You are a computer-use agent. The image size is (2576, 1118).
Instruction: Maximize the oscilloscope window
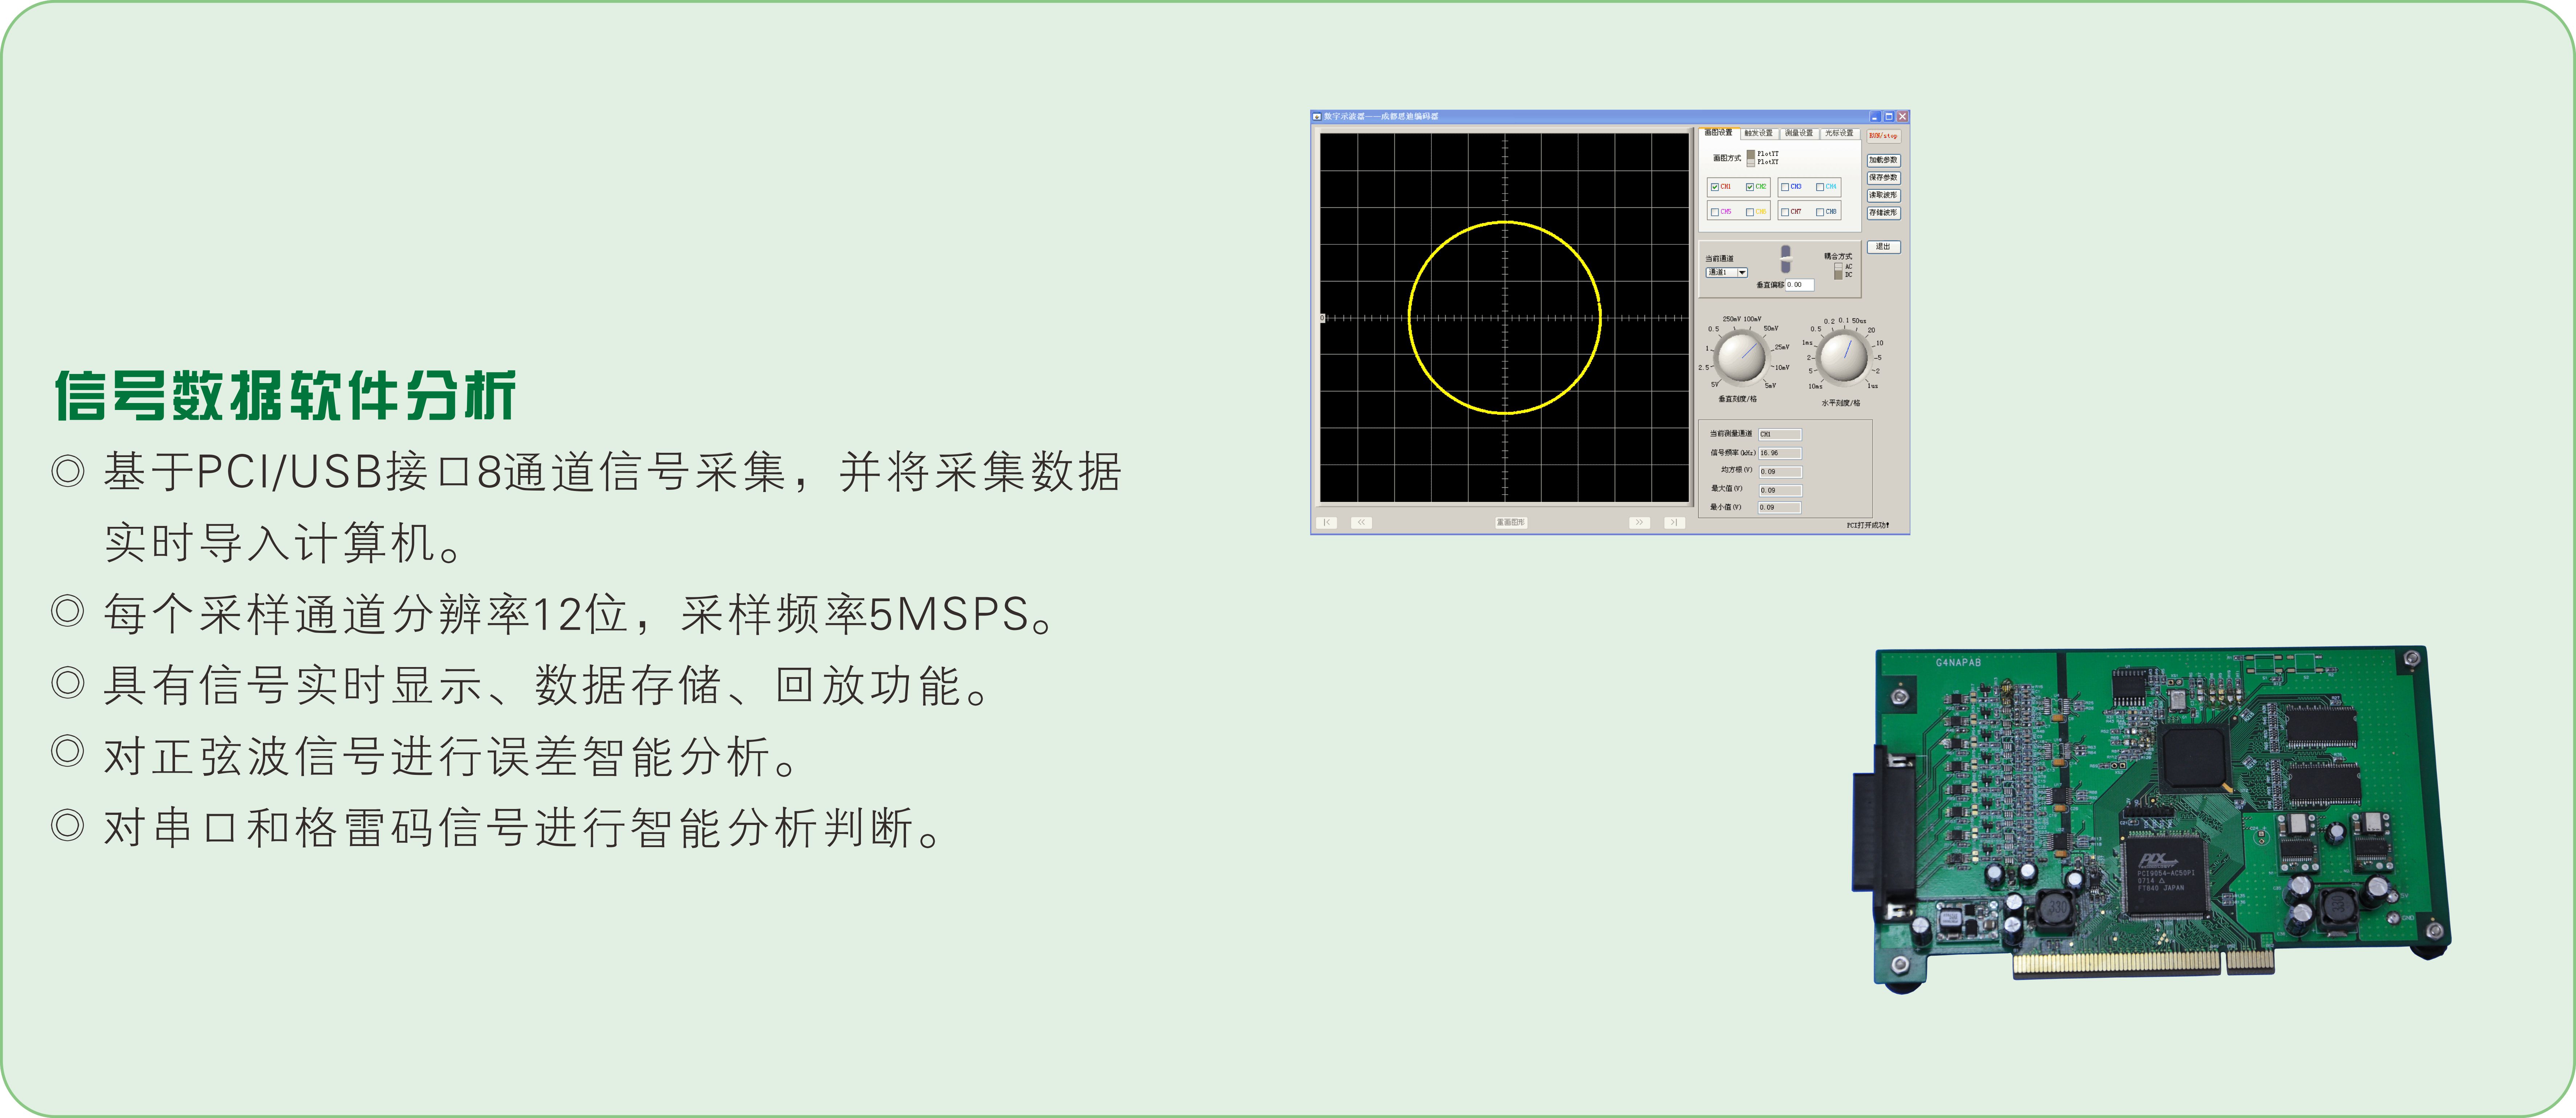click(x=1889, y=117)
